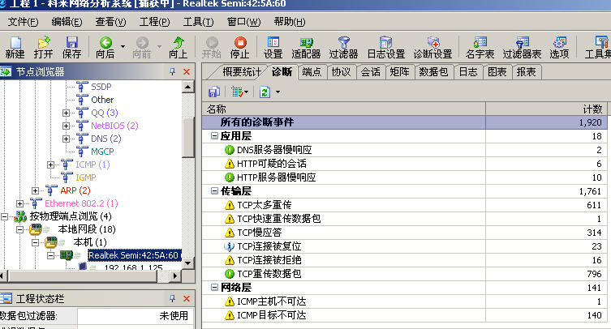The width and height of the screenshot is (611, 329).
Task: Open the 编辑(E) menu
Action: [67, 21]
